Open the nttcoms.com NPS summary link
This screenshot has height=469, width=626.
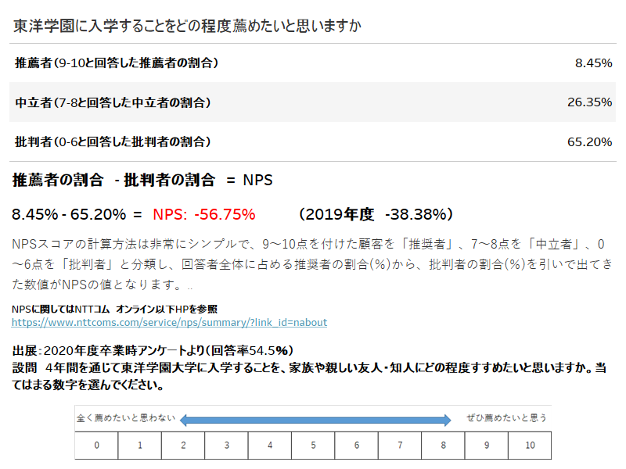(169, 322)
